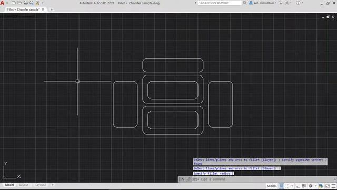Open a file with the folder icon
This screenshot has width=337, height=190.
tap(19, 3)
